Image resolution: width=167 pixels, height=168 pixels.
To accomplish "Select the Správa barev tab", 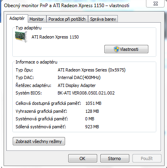I will click(103, 19).
